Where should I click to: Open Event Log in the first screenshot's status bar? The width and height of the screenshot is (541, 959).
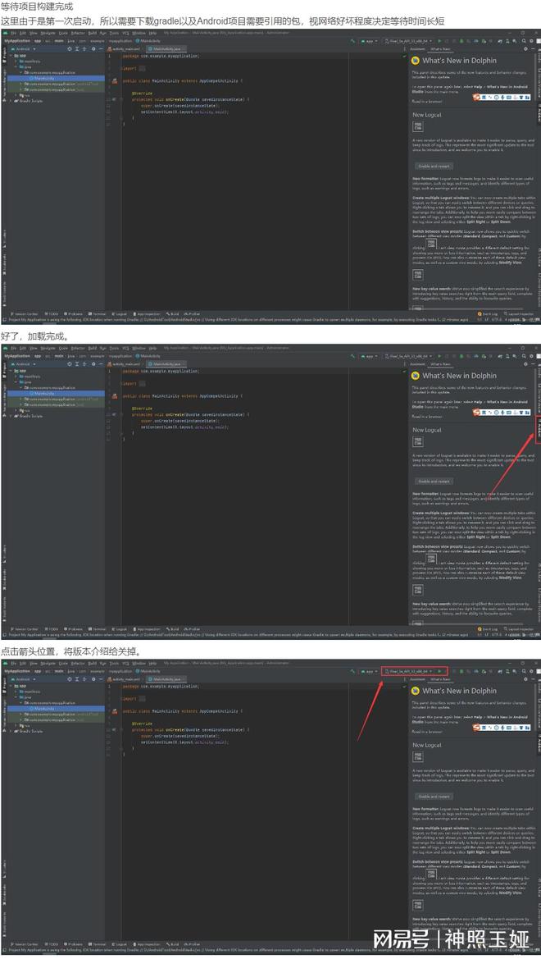coord(489,313)
